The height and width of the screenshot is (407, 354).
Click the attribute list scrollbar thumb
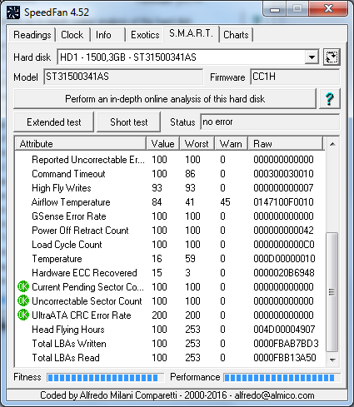click(332, 292)
